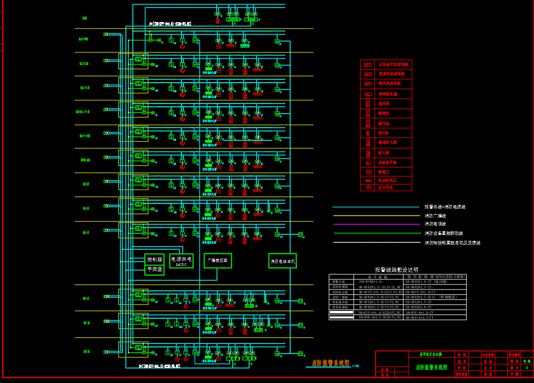Click the 消火栓 hydrant legend symbol
534x383 pixels.
pyautogui.click(x=368, y=133)
